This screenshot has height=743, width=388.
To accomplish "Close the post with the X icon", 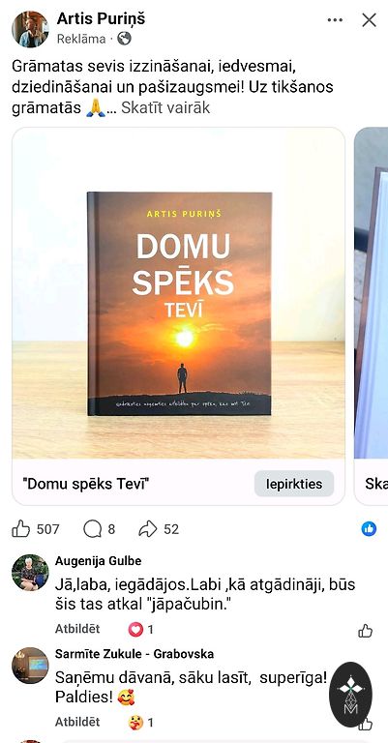I will 369,20.
